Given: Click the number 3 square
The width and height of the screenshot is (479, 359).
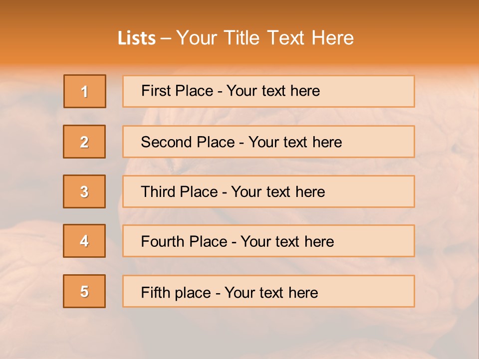Looking at the screenshot, I should (84, 191).
